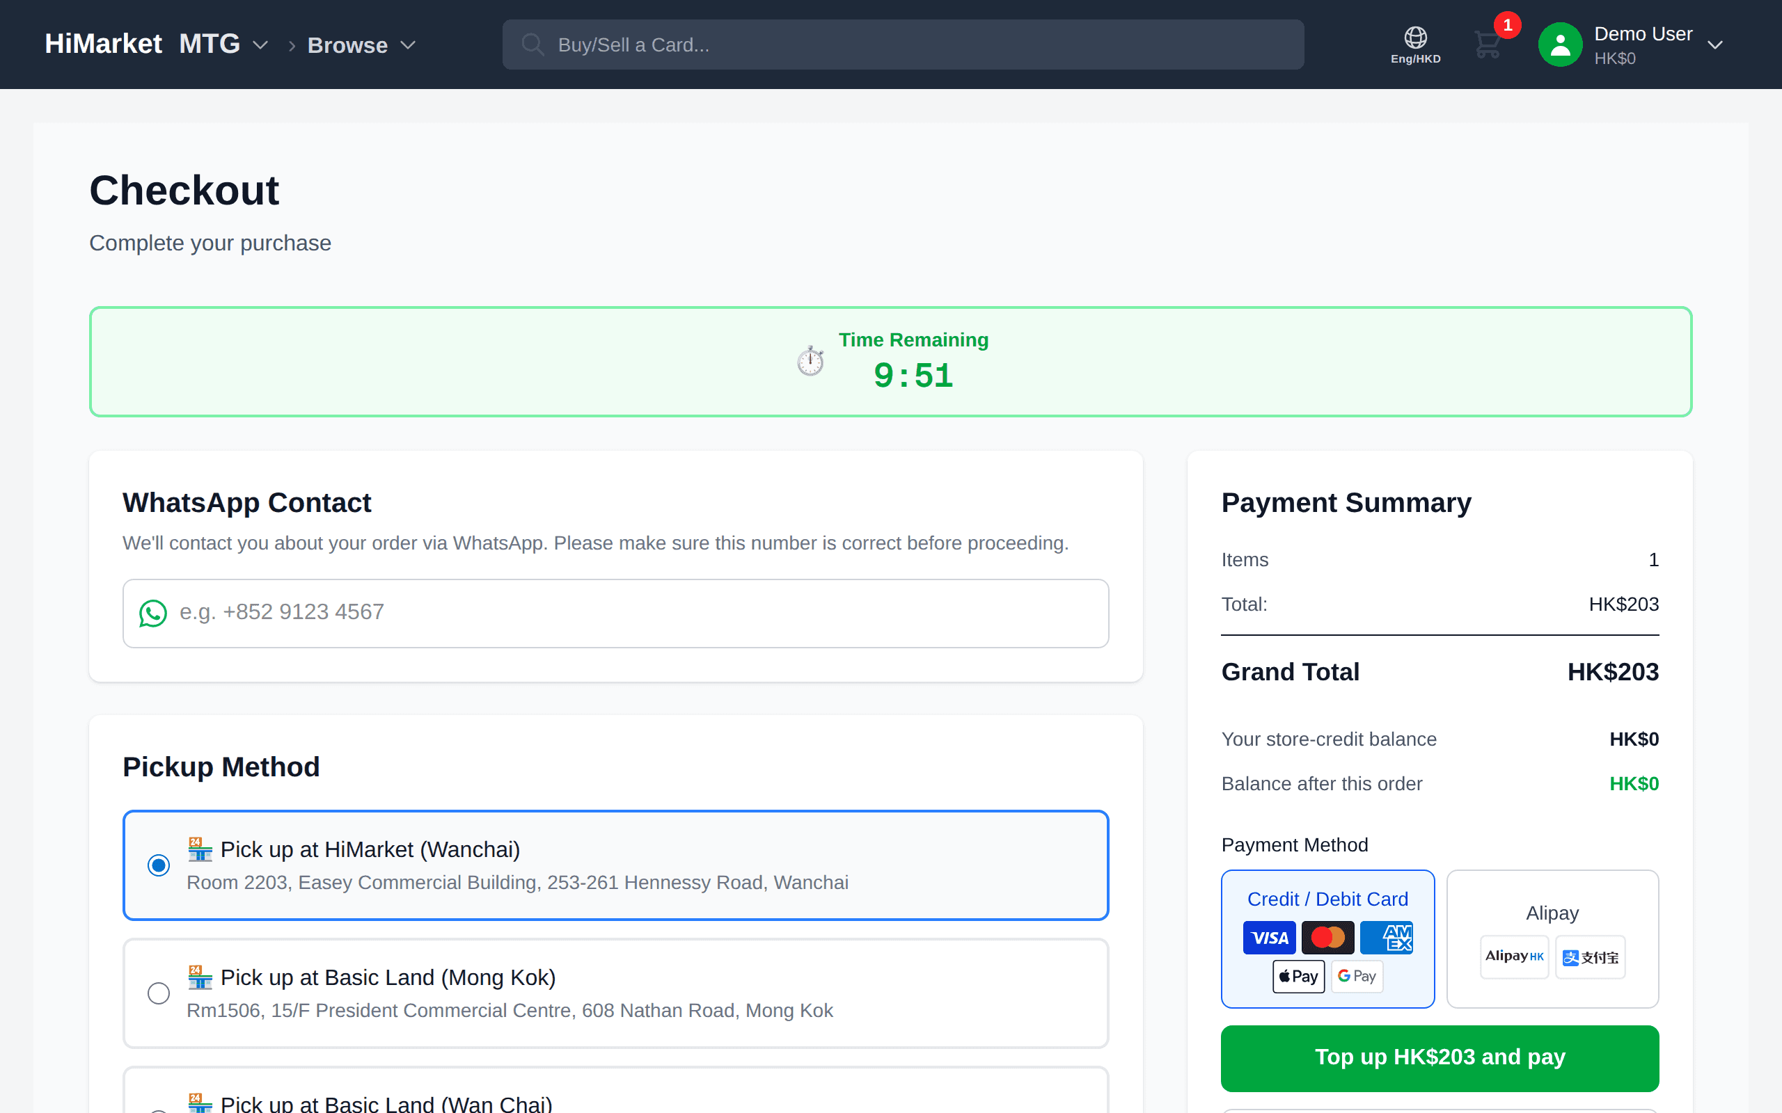This screenshot has width=1782, height=1113.
Task: Click the Payment Summary heading
Action: point(1346,503)
